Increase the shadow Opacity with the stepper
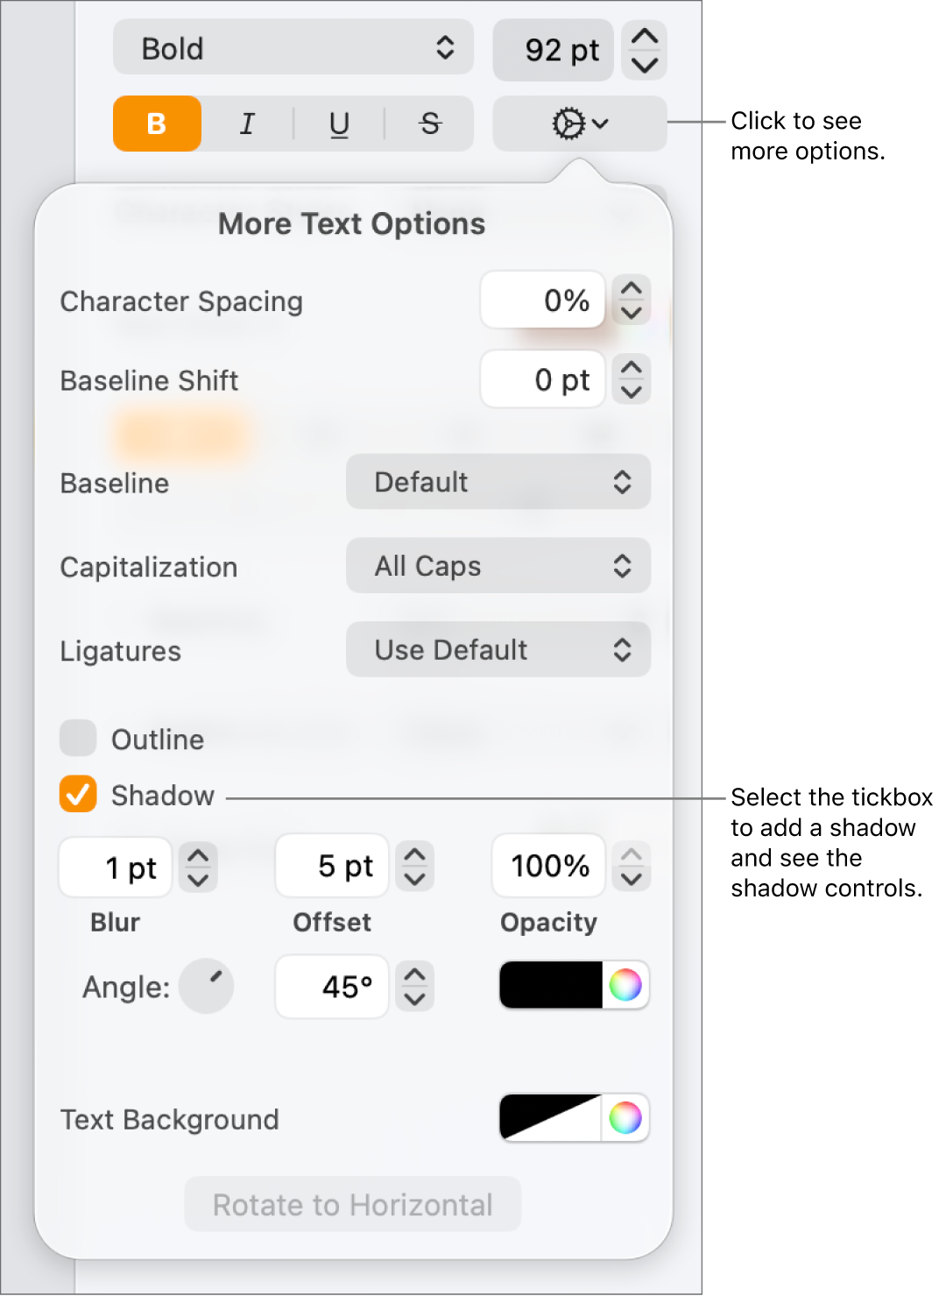 tap(631, 857)
